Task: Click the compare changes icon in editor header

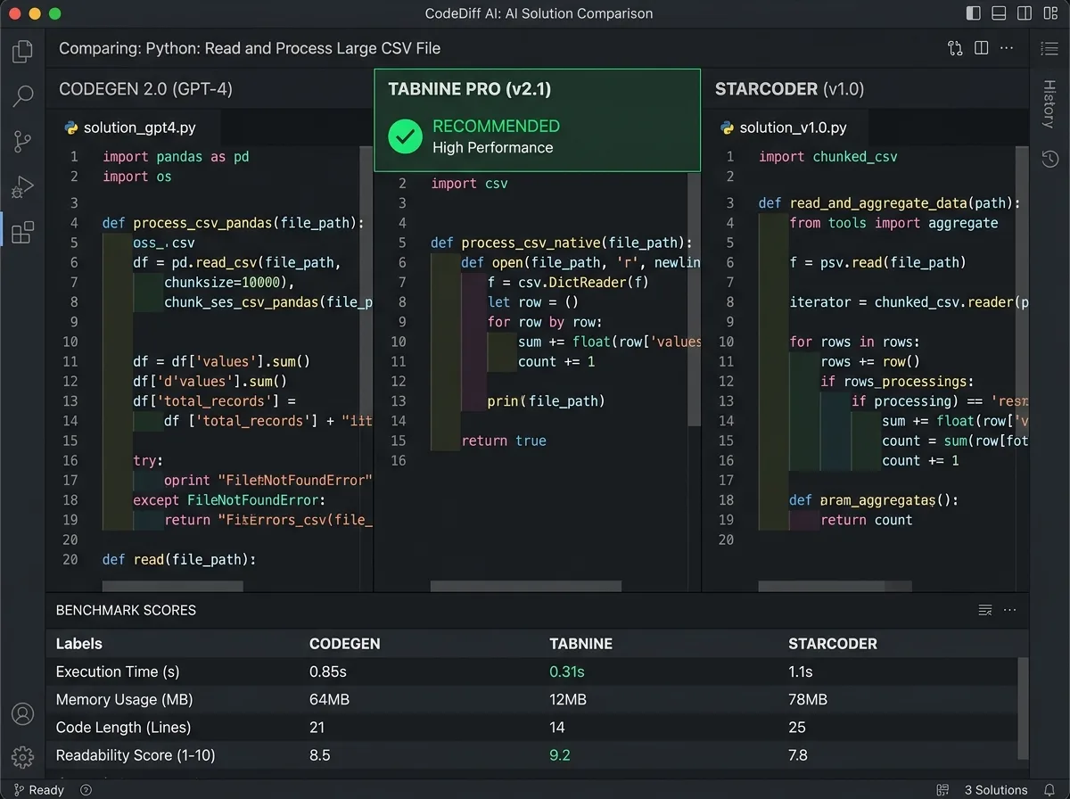Action: point(955,48)
